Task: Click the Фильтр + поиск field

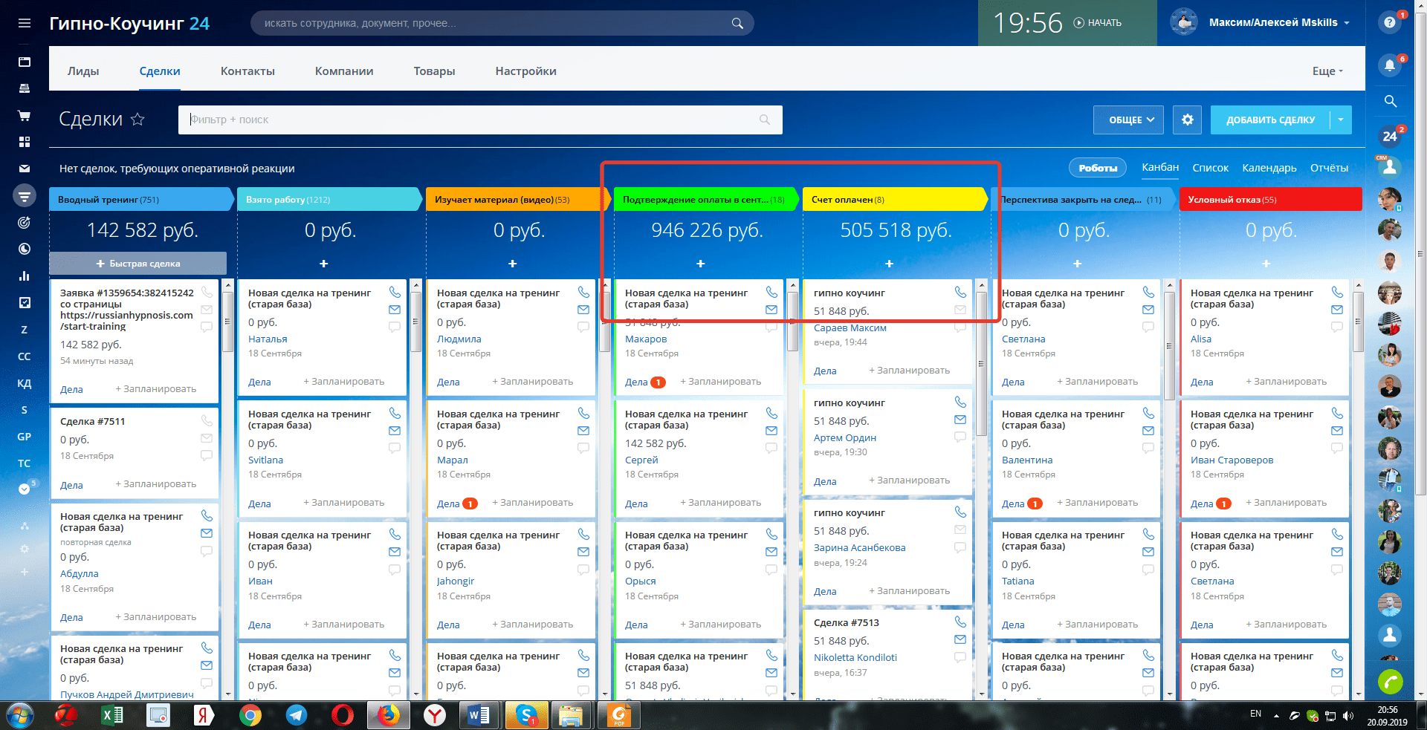Action: [x=476, y=120]
